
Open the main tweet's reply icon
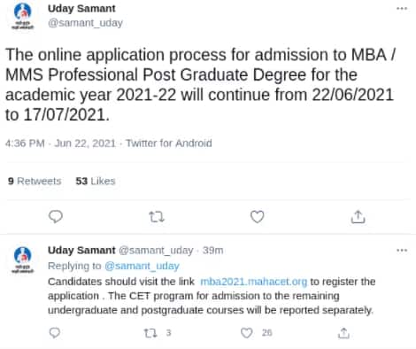[x=56, y=217]
